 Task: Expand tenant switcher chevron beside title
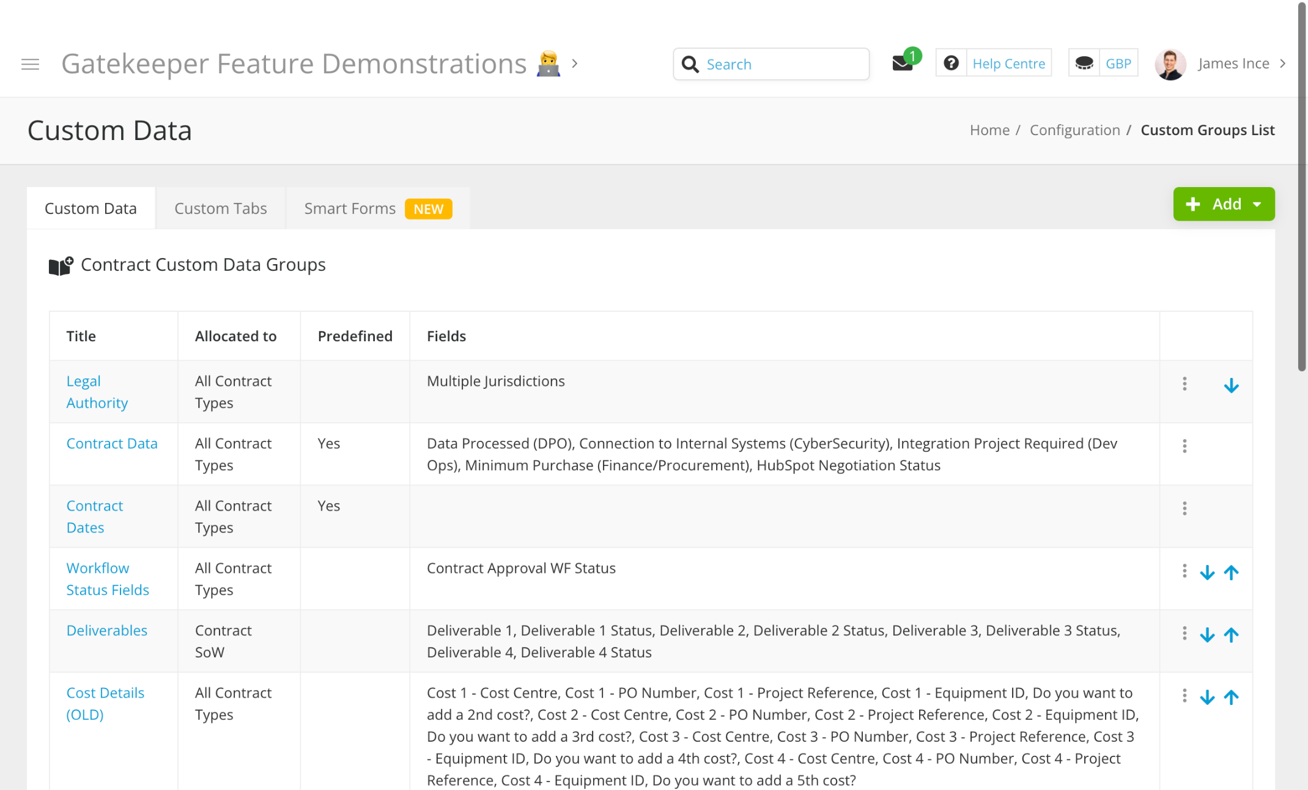click(x=575, y=64)
